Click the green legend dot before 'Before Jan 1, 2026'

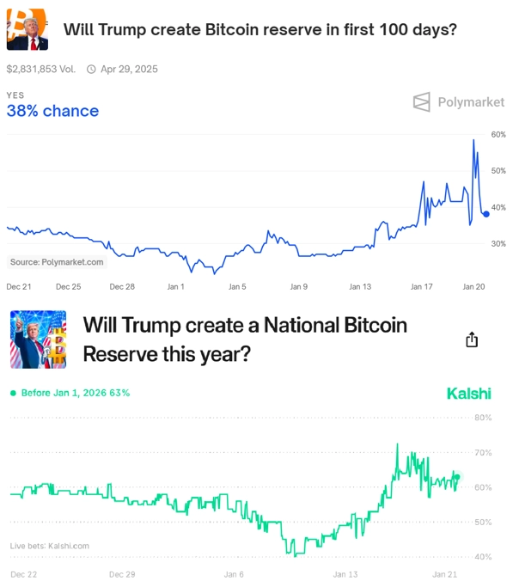point(14,393)
